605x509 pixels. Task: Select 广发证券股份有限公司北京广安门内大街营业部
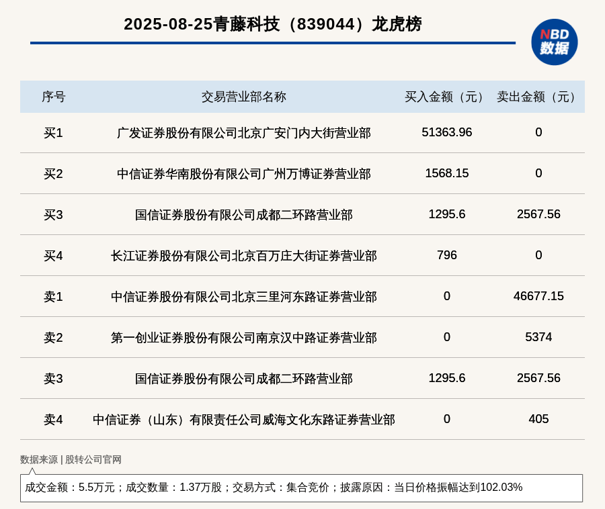244,133
